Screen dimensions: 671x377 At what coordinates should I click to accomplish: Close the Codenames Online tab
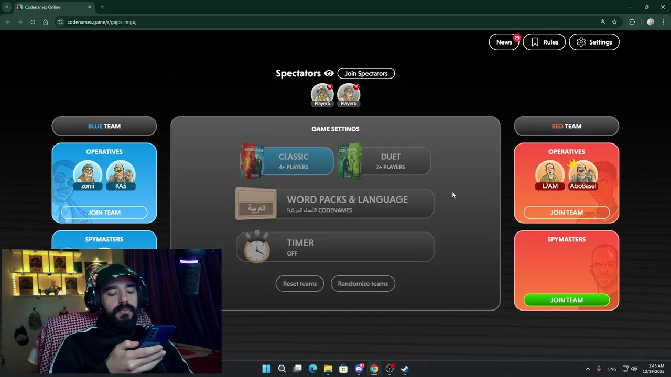(x=89, y=7)
